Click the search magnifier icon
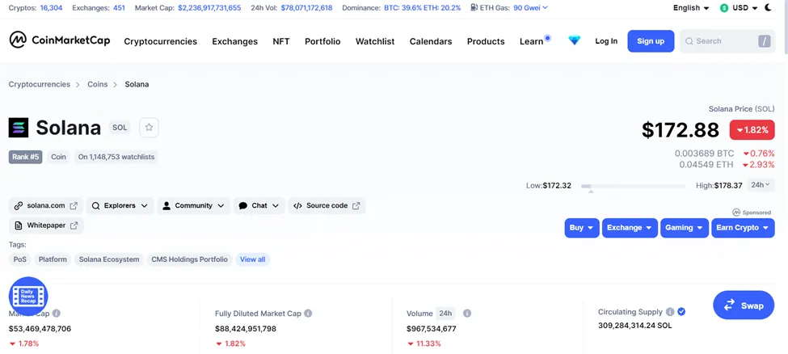 (689, 41)
